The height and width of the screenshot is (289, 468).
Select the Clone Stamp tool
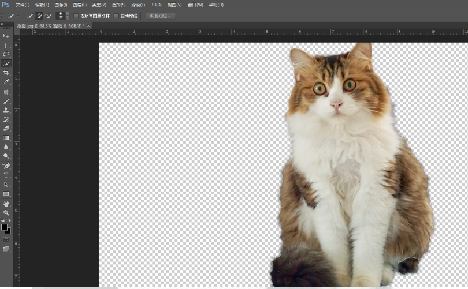(6, 110)
